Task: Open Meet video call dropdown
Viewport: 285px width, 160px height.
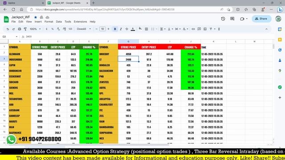Action: (244, 19)
